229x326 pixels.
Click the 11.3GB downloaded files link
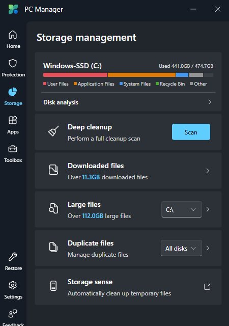tap(91, 177)
